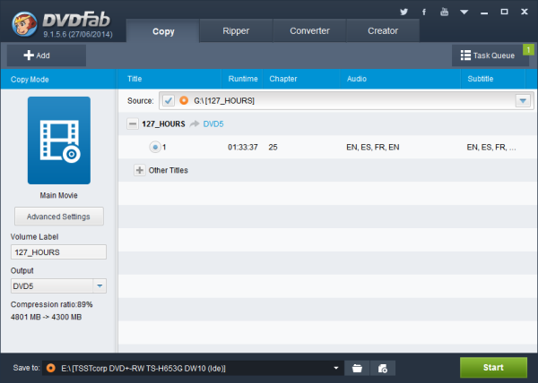Click the Compression ratio:89% text
Image resolution: width=538 pixels, height=383 pixels.
pos(51,304)
